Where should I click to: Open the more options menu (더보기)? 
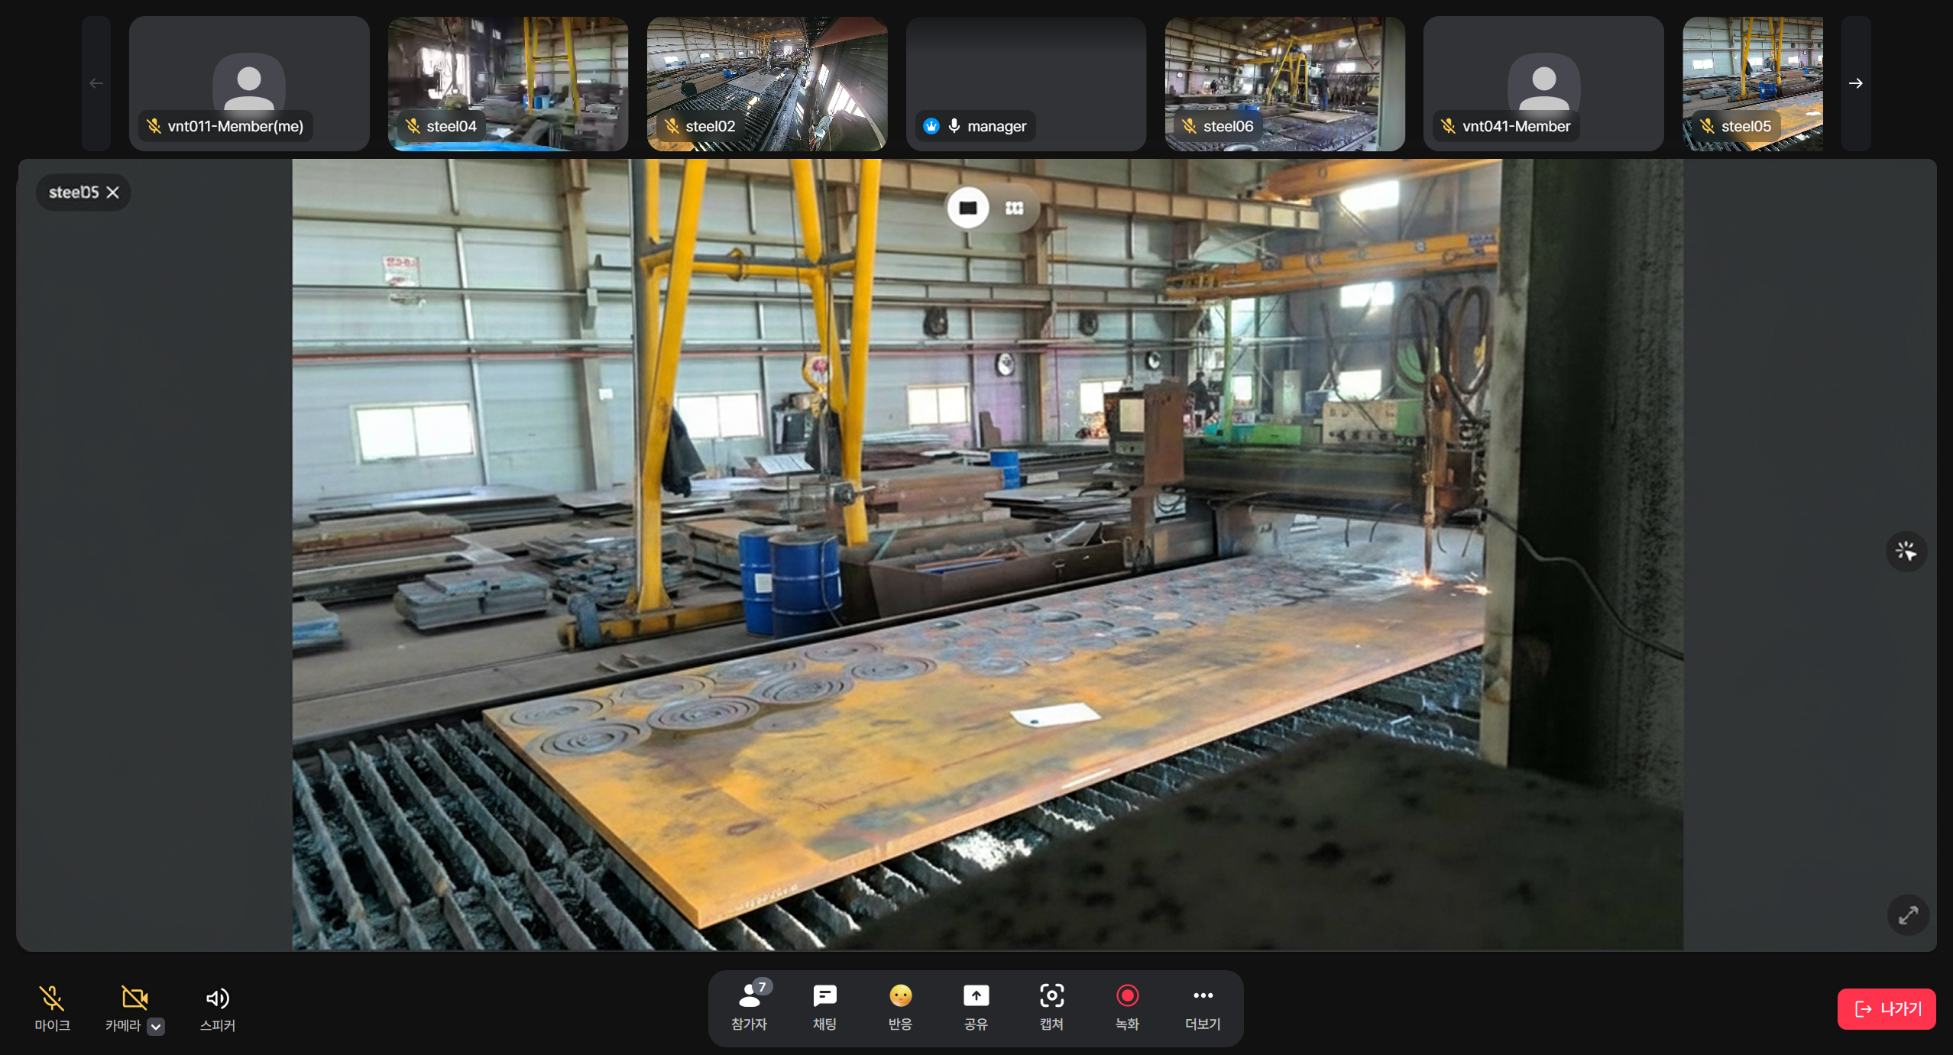[1203, 1007]
